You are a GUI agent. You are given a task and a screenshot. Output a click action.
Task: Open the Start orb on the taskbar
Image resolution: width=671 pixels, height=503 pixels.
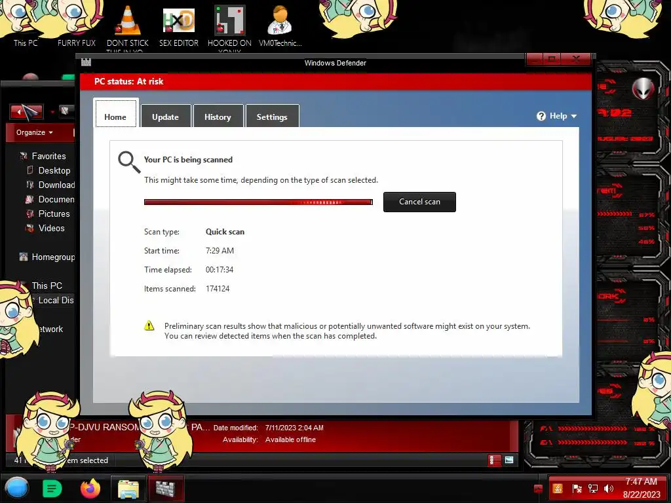[16, 489]
